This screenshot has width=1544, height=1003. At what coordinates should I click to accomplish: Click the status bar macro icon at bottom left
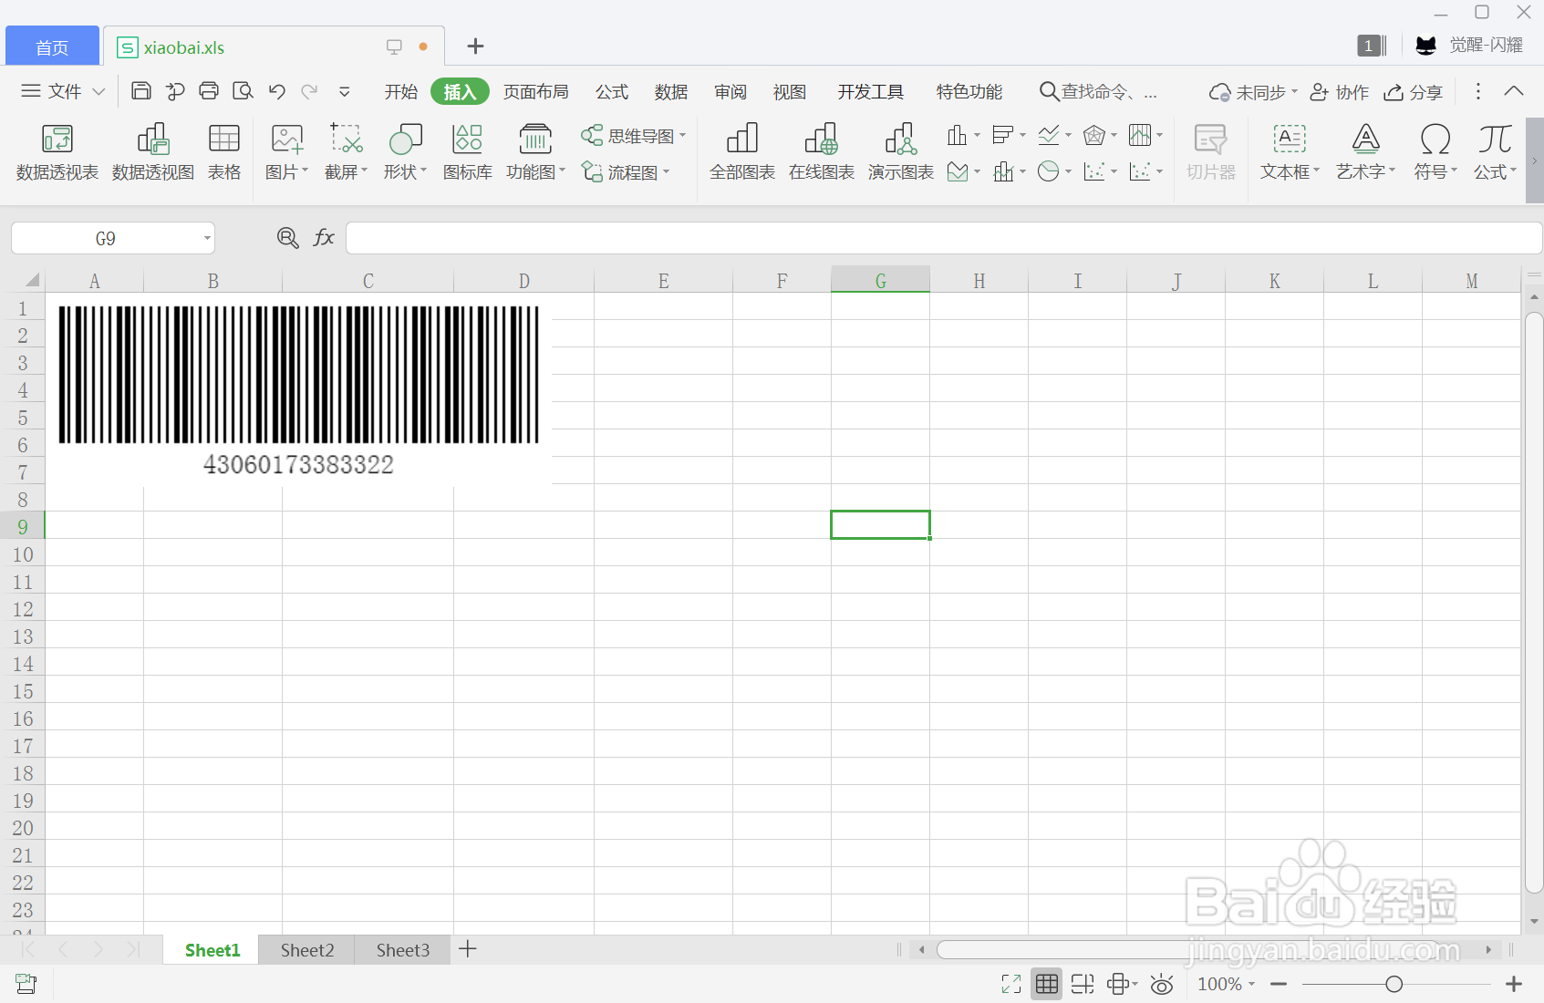coord(26,983)
